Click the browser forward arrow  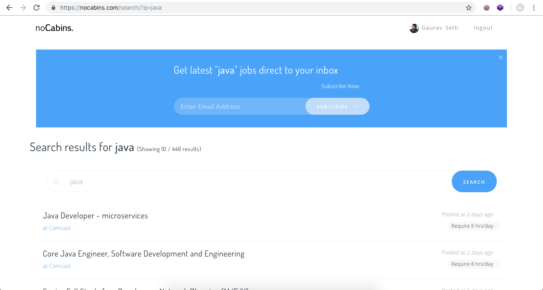point(23,8)
